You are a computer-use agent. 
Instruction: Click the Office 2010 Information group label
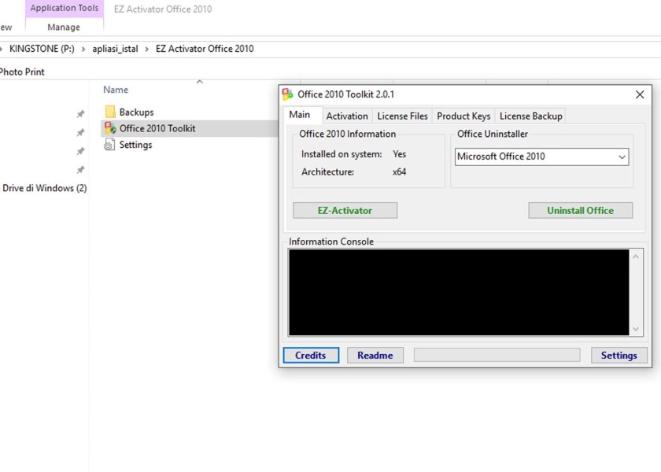347,134
